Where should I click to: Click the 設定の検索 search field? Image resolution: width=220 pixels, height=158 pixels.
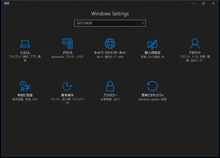110,23
